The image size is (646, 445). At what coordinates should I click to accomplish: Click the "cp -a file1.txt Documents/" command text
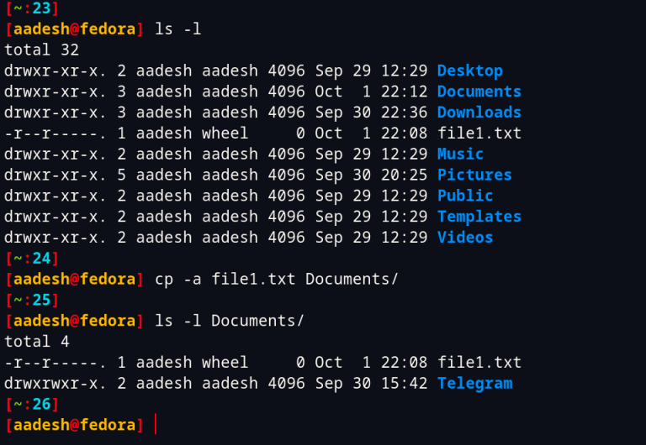(276, 279)
